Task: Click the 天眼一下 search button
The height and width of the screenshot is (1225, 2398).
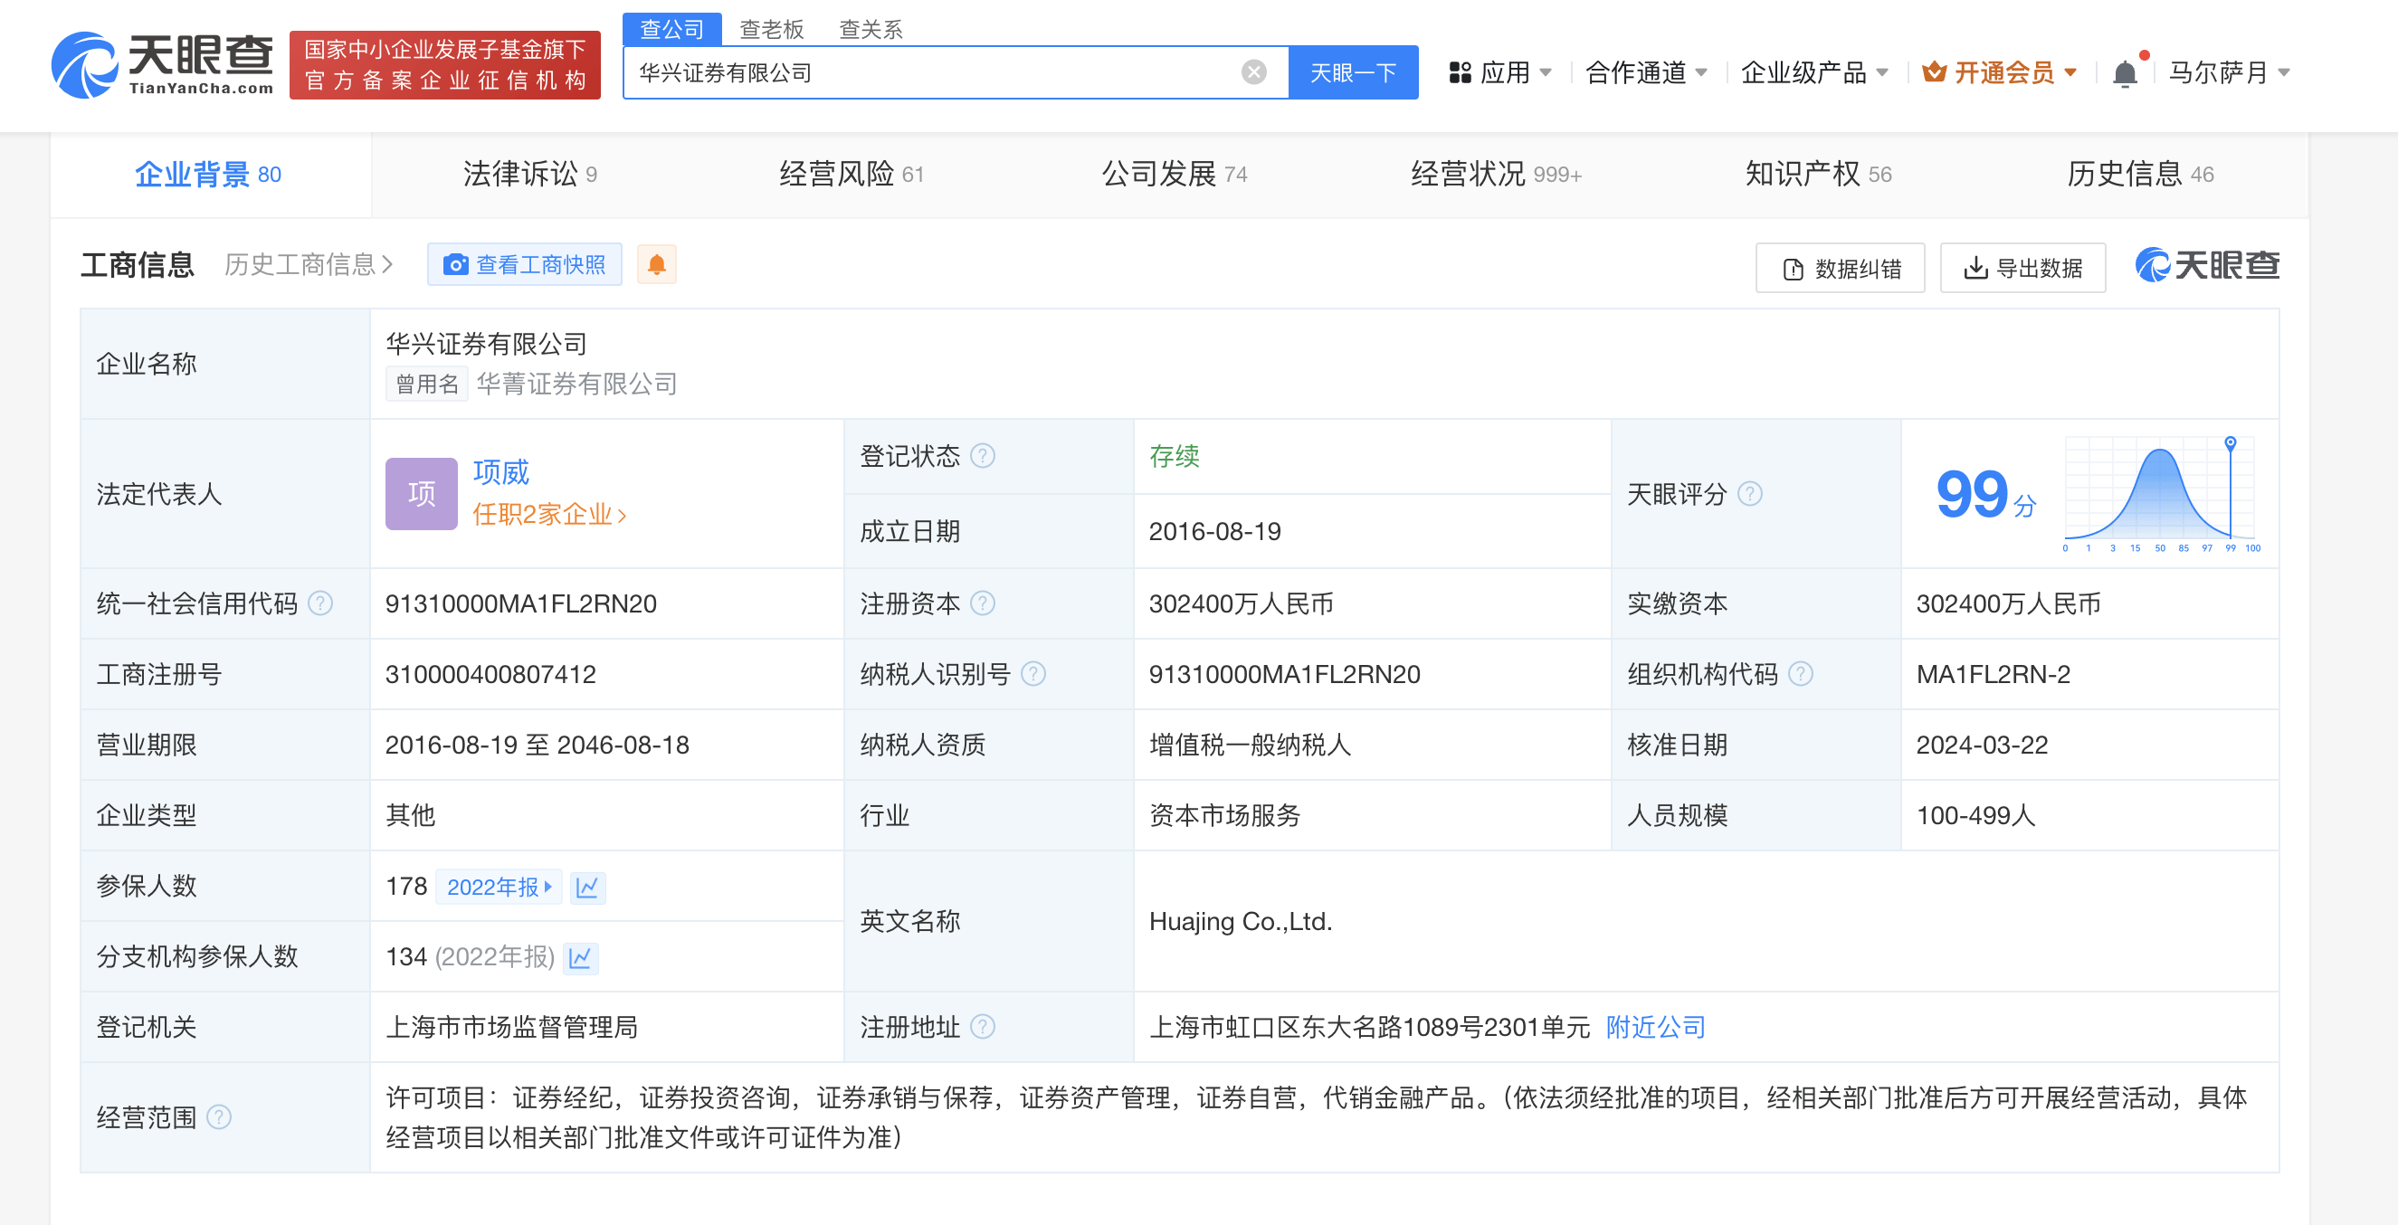Action: tap(1353, 71)
